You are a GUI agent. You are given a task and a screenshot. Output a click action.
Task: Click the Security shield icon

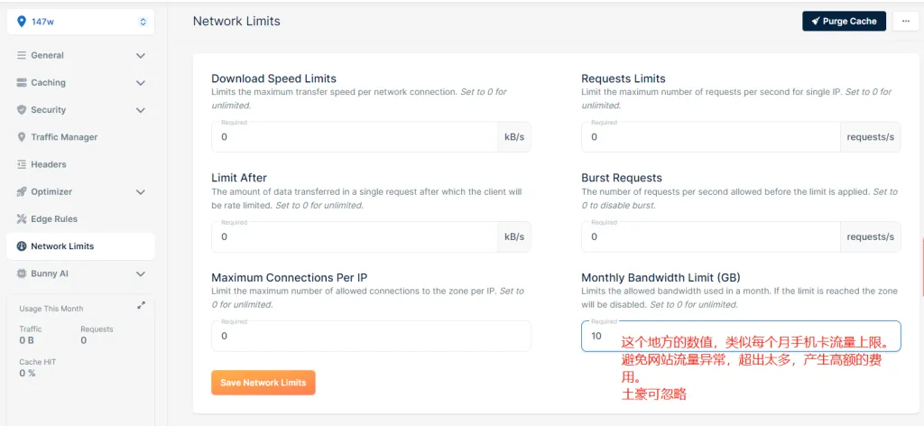click(23, 110)
